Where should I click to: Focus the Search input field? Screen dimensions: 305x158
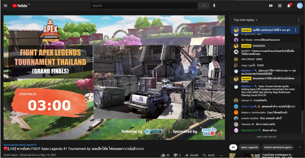tap(144, 6)
